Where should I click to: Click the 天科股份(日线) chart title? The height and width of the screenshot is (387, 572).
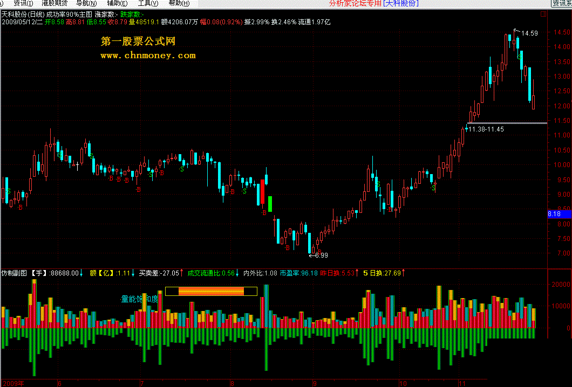[23, 15]
